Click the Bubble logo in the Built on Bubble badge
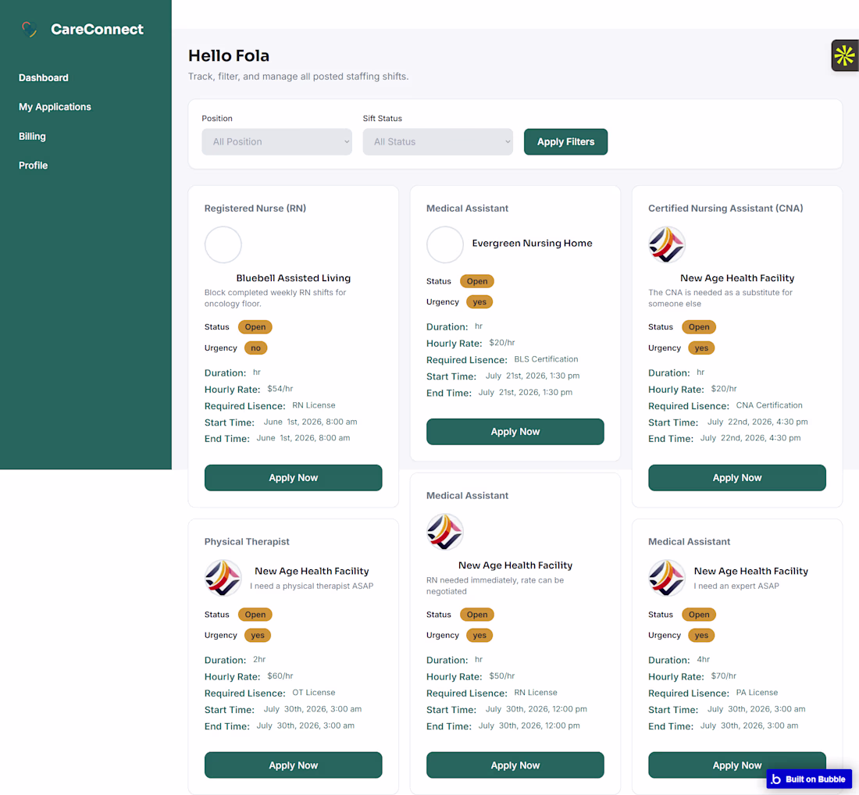This screenshot has height=795, width=859. [x=775, y=779]
